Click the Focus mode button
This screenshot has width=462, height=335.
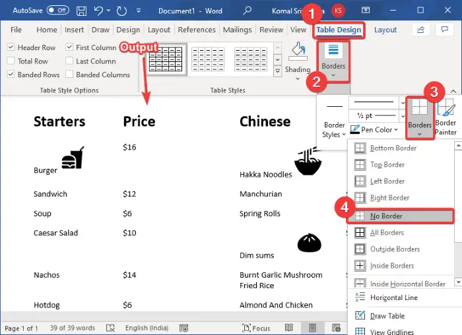pos(256,328)
